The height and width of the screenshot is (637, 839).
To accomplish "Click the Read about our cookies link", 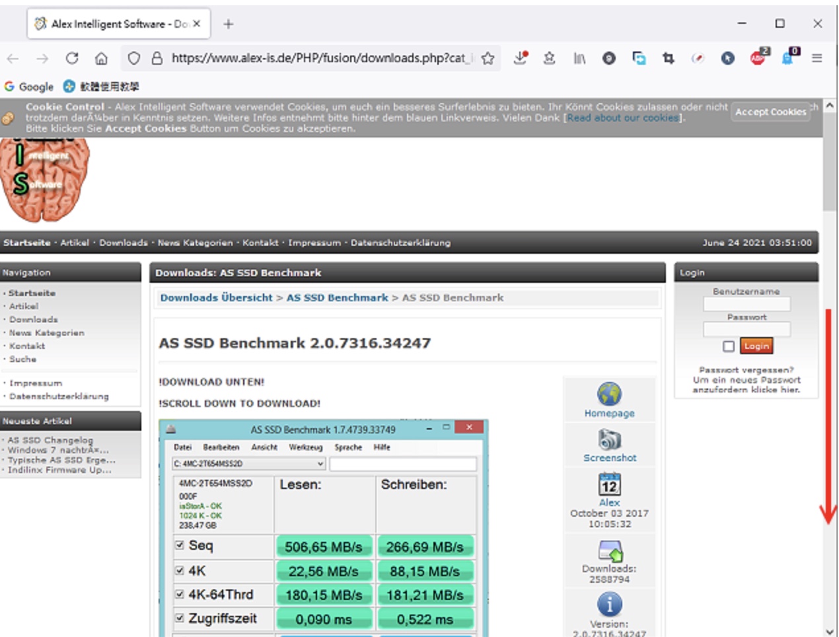I will click(622, 118).
